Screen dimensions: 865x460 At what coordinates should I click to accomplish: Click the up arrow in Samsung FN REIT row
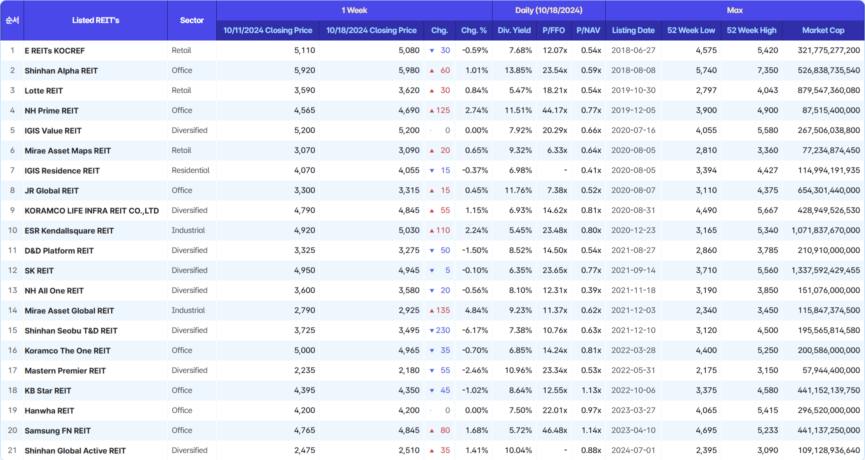(431, 430)
